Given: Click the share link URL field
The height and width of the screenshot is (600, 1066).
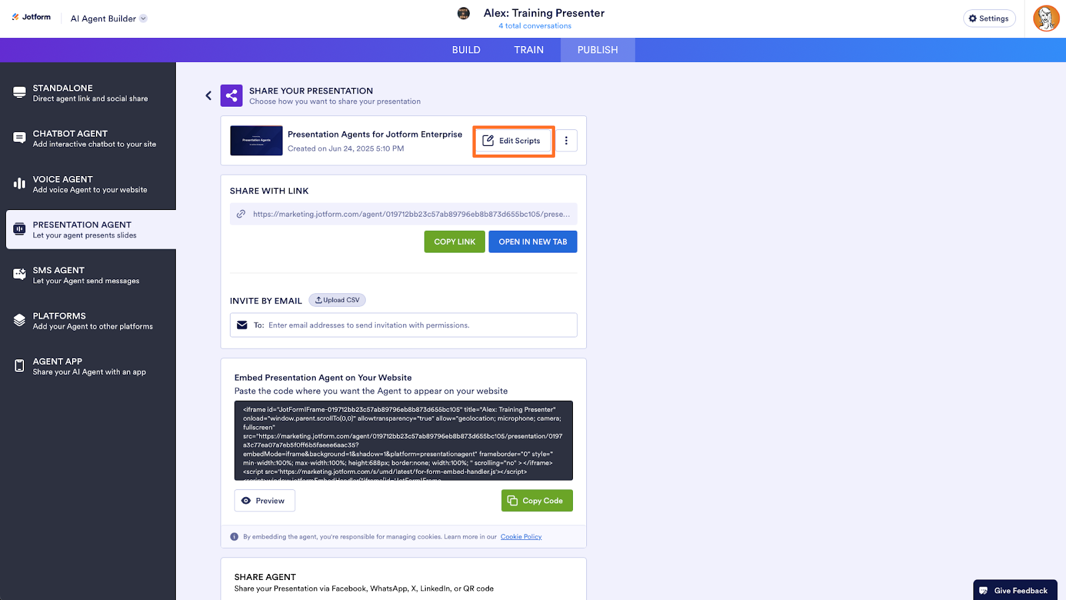Looking at the screenshot, I should coord(404,214).
